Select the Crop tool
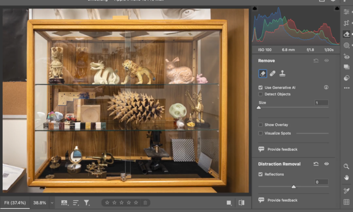 tap(347, 23)
